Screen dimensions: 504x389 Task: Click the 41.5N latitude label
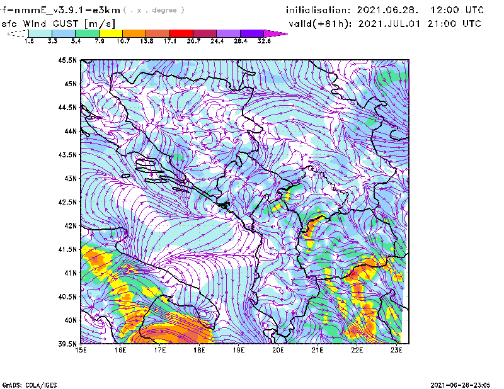(x=67, y=249)
